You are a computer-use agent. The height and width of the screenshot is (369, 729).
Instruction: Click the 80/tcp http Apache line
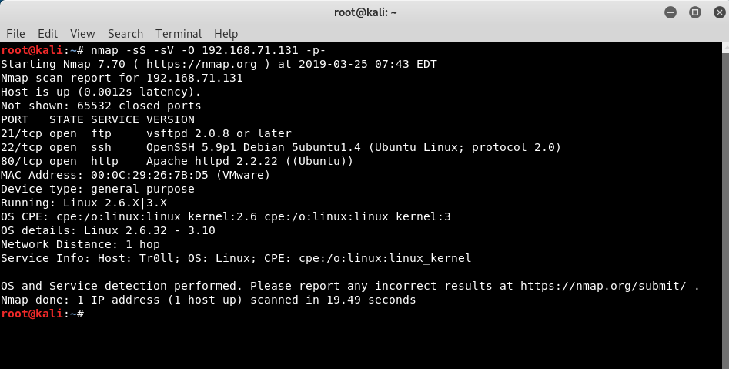177,161
